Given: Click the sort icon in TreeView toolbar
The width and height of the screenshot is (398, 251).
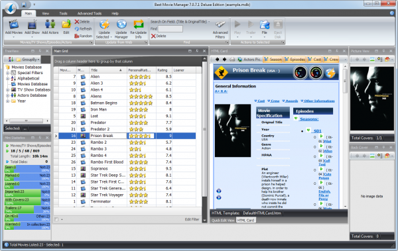Looking at the screenshot, I should point(11,60).
